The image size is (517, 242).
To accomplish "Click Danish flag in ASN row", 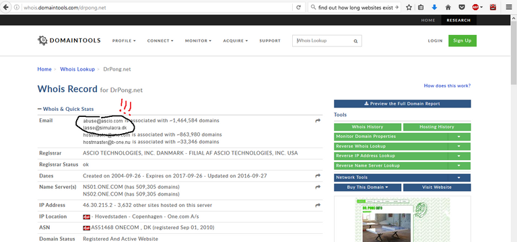I will tap(86, 228).
